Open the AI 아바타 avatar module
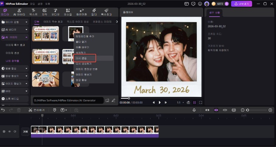Image resolution: width=276 pixels, height=147 pixels. 19,12
